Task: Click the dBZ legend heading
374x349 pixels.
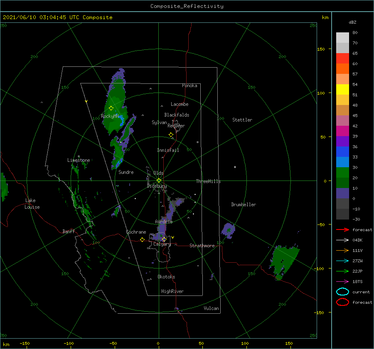Action: tap(352, 22)
